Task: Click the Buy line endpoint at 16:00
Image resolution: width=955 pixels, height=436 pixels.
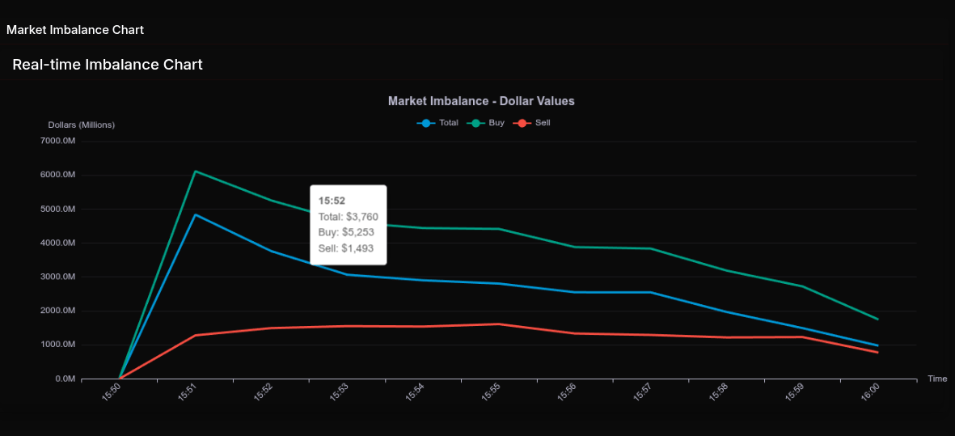Action: [877, 319]
